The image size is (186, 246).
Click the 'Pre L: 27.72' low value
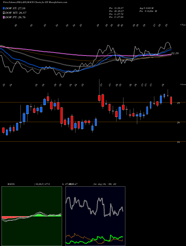(x=116, y=14)
